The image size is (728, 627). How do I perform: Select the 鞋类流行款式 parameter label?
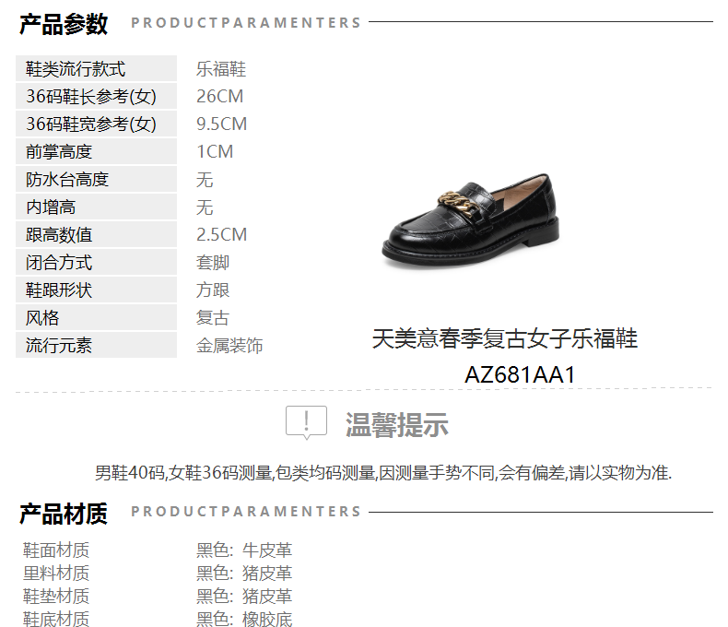click(x=76, y=69)
